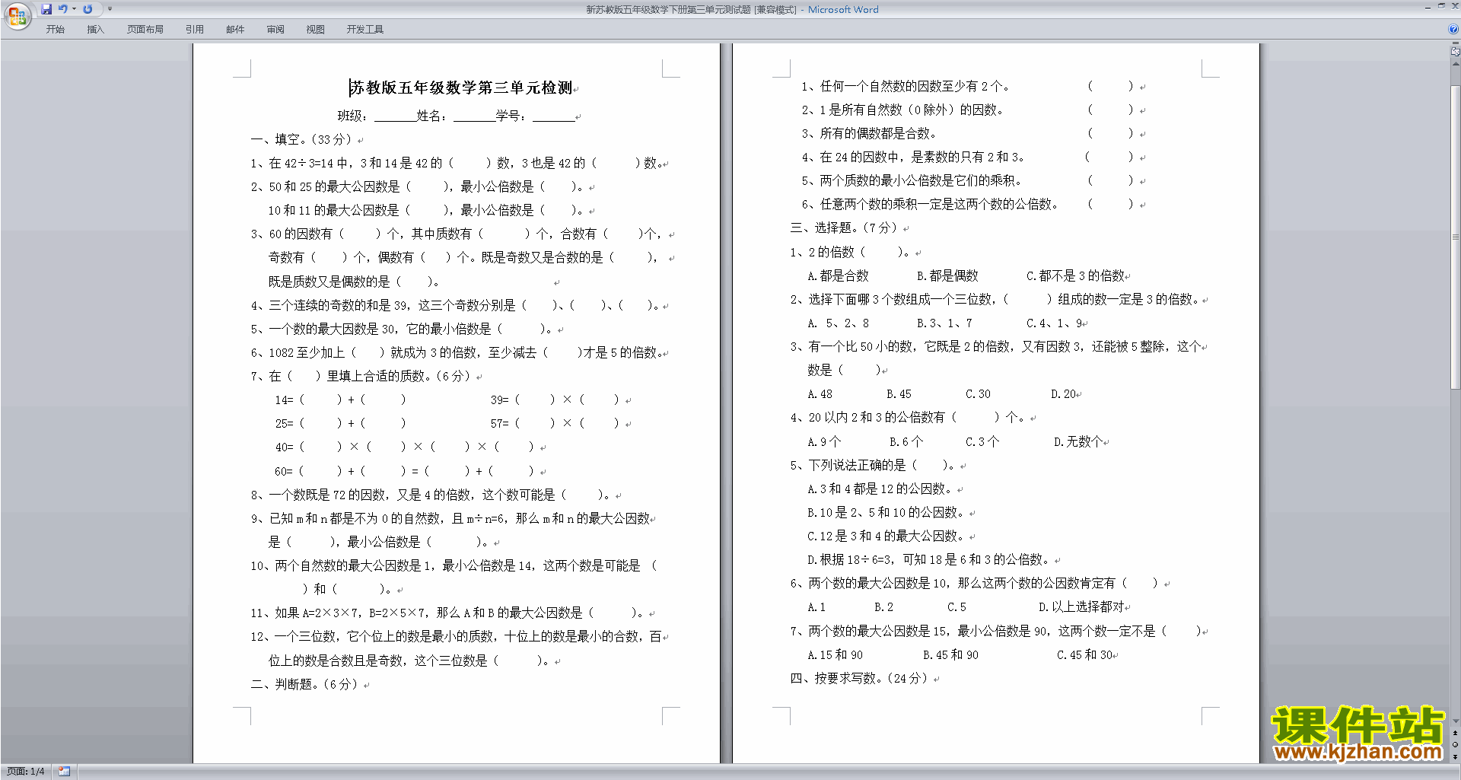
Task: Click the heading 三、选择题。(7分)
Action: pos(844,228)
